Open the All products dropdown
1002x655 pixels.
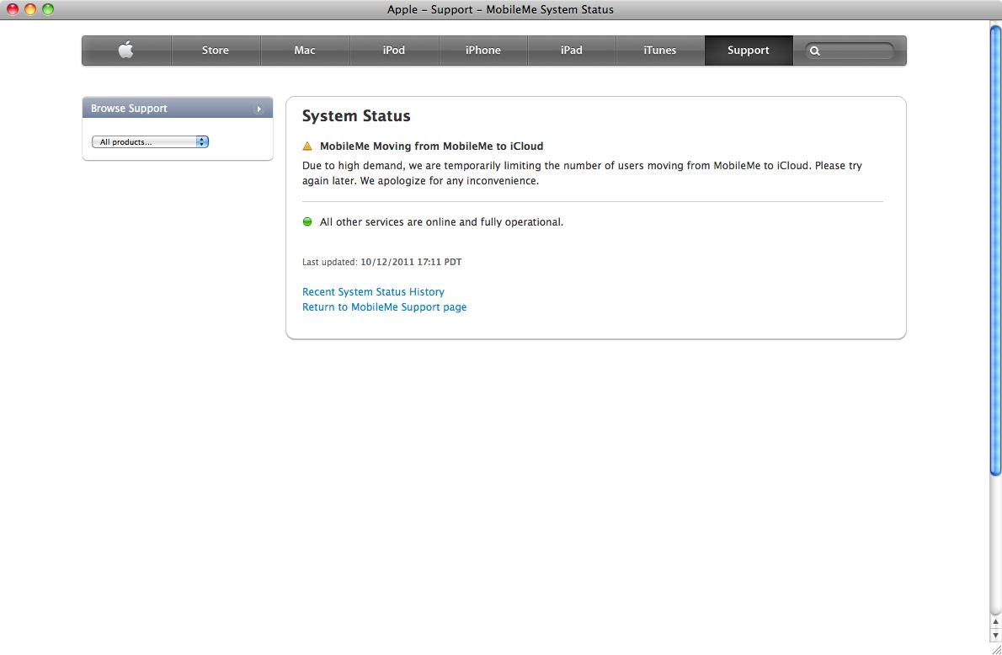coord(150,142)
